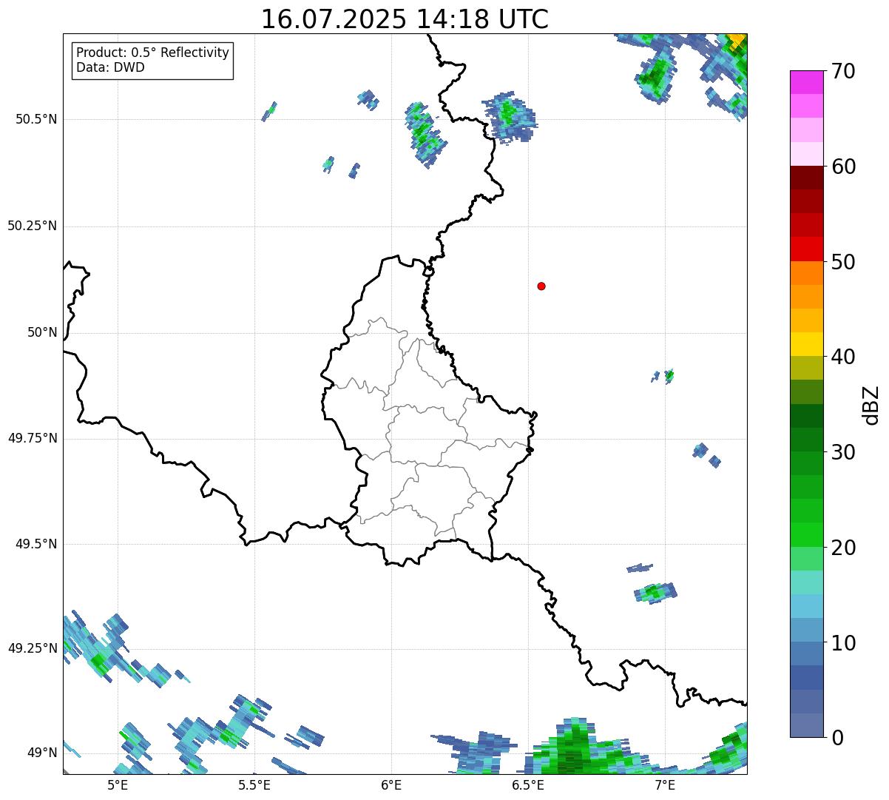Click the 6°E longitude label

(x=391, y=784)
